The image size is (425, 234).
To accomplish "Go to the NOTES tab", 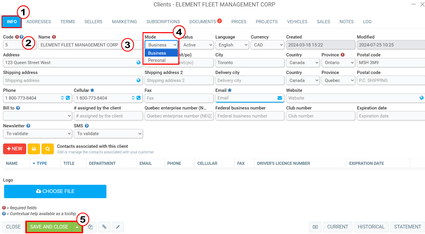I will [347, 22].
